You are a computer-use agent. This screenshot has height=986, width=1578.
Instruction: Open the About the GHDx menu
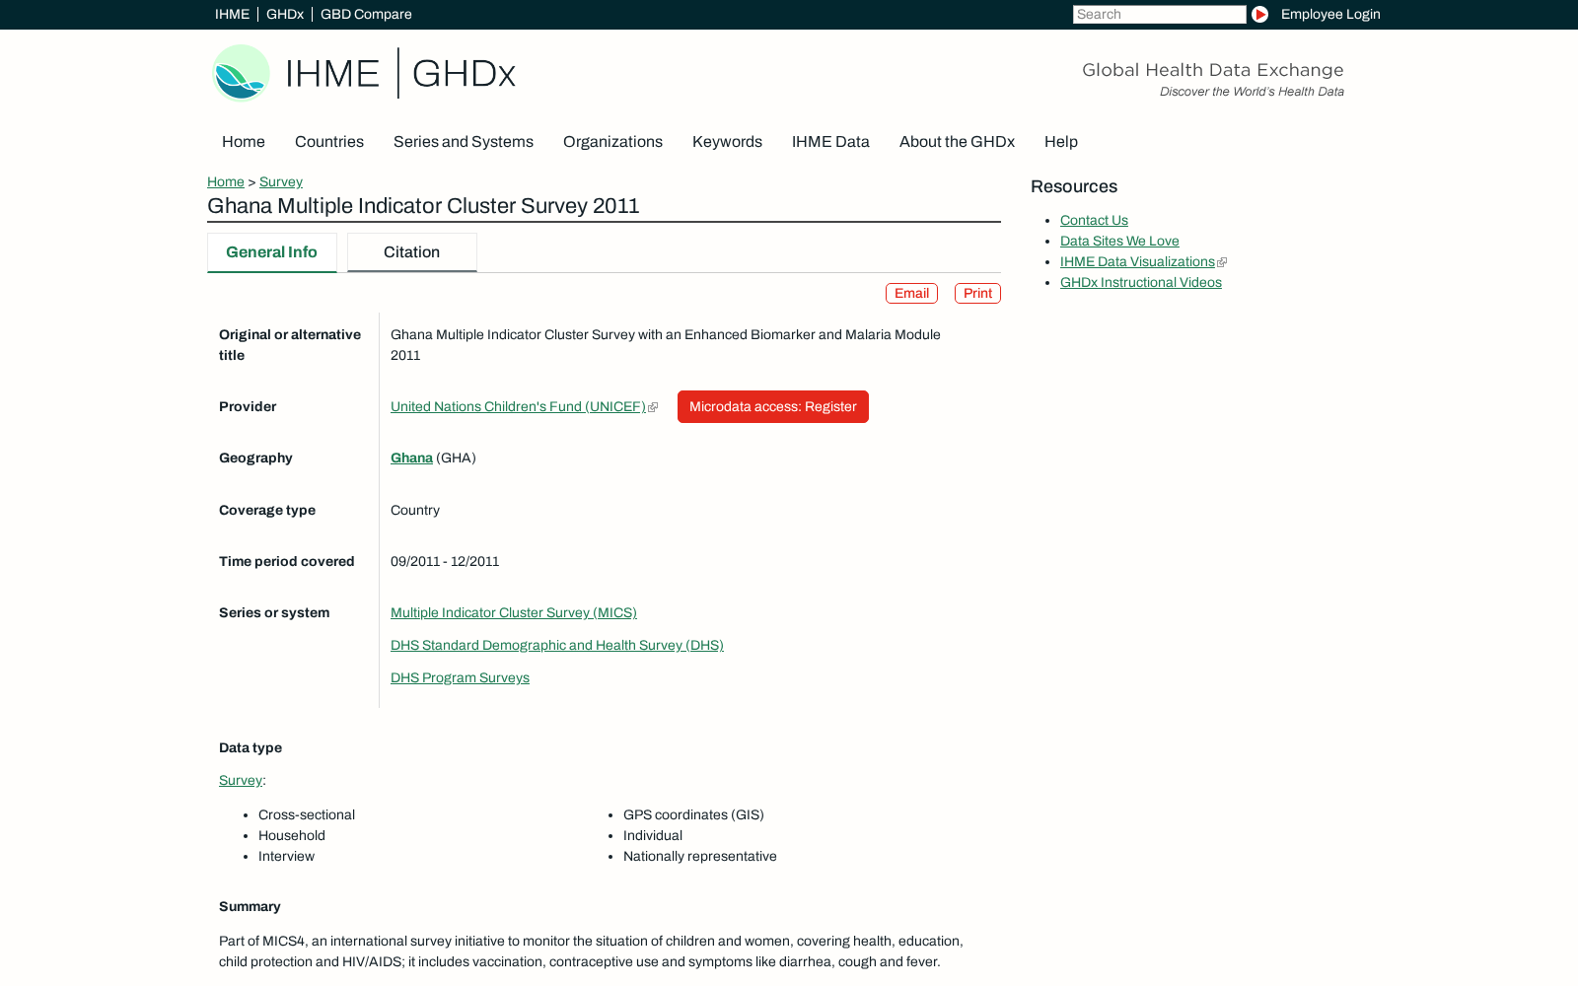(957, 142)
